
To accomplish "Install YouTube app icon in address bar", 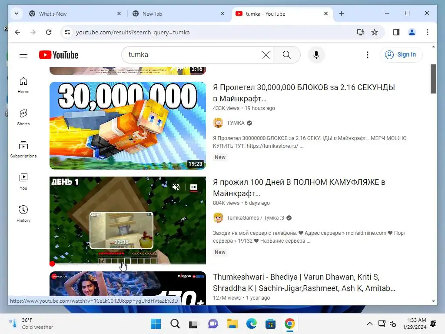I will coord(360,32).
